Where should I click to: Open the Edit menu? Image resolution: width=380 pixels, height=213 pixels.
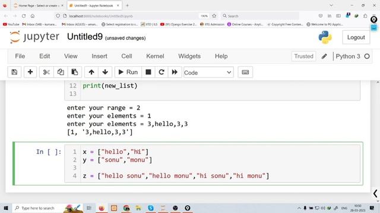(45, 56)
